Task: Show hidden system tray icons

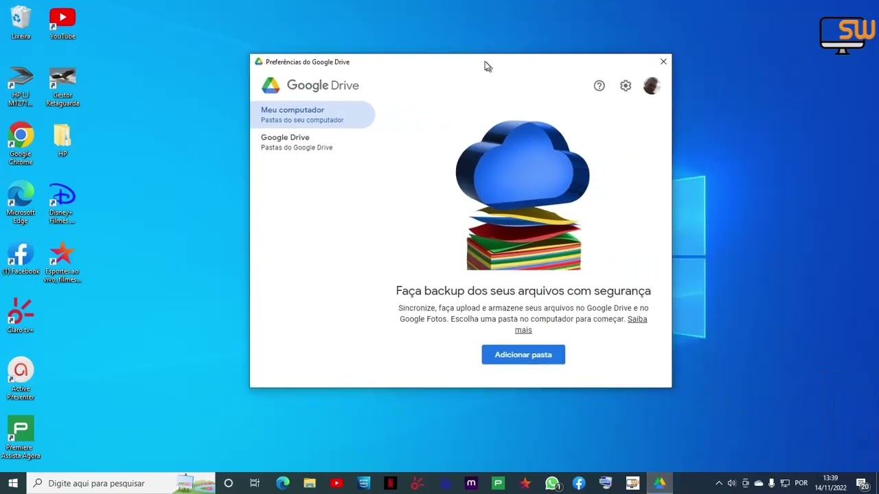Action: point(718,483)
